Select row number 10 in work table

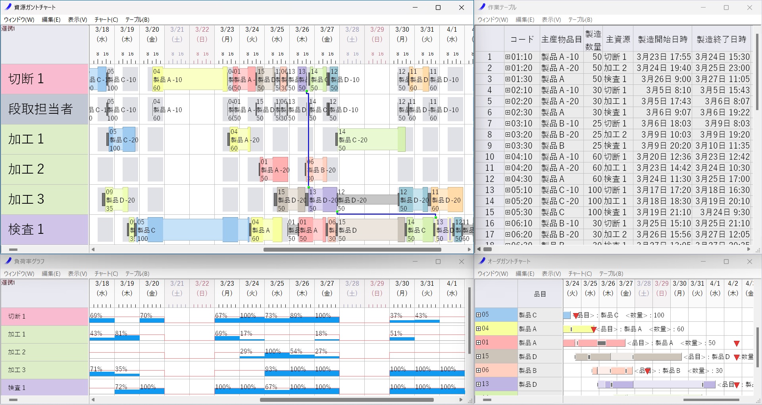[490, 157]
